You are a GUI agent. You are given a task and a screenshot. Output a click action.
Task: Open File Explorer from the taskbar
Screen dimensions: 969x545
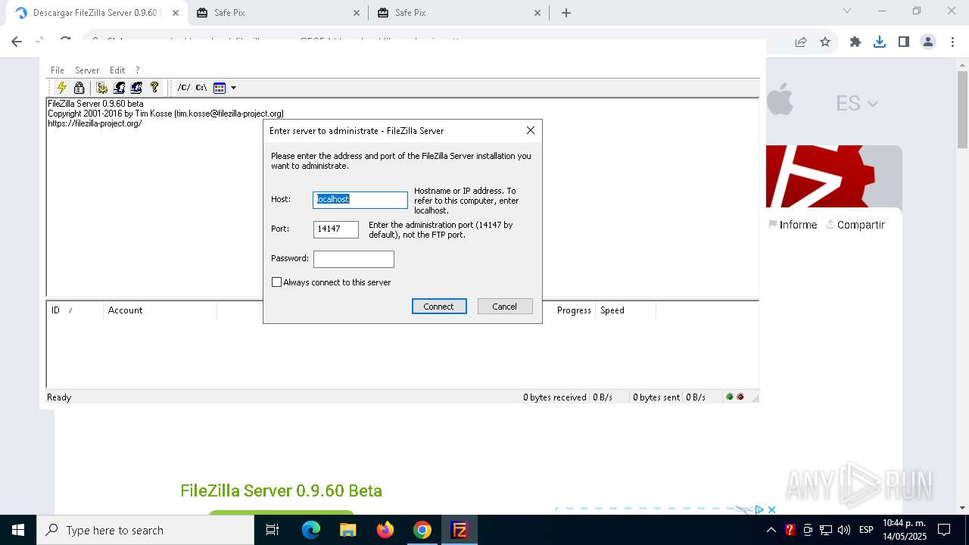pyautogui.click(x=347, y=530)
